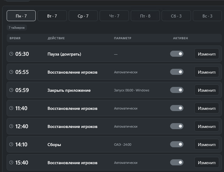
Task: Open the Ср · 7 tab
Action: 83,16
